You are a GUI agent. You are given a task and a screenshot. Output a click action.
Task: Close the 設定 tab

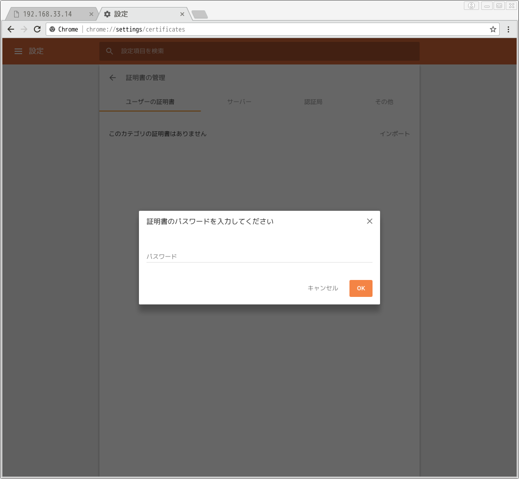(x=182, y=14)
